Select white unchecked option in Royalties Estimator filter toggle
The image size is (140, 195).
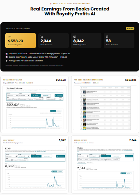coord(46,95)
